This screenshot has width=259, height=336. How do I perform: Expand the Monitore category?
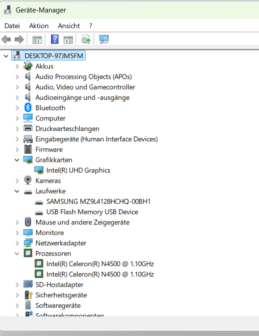click(x=17, y=233)
